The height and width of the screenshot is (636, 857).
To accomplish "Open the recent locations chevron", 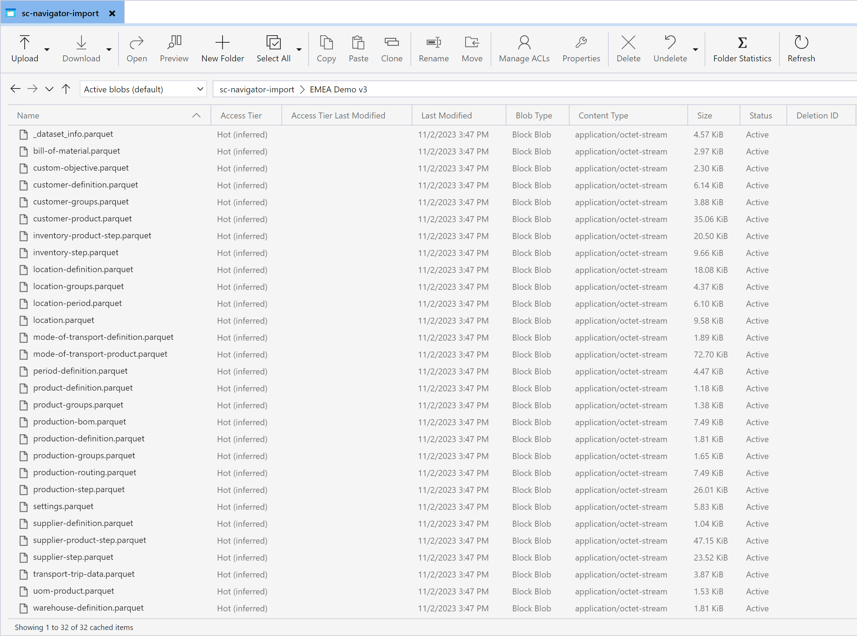I will click(49, 89).
